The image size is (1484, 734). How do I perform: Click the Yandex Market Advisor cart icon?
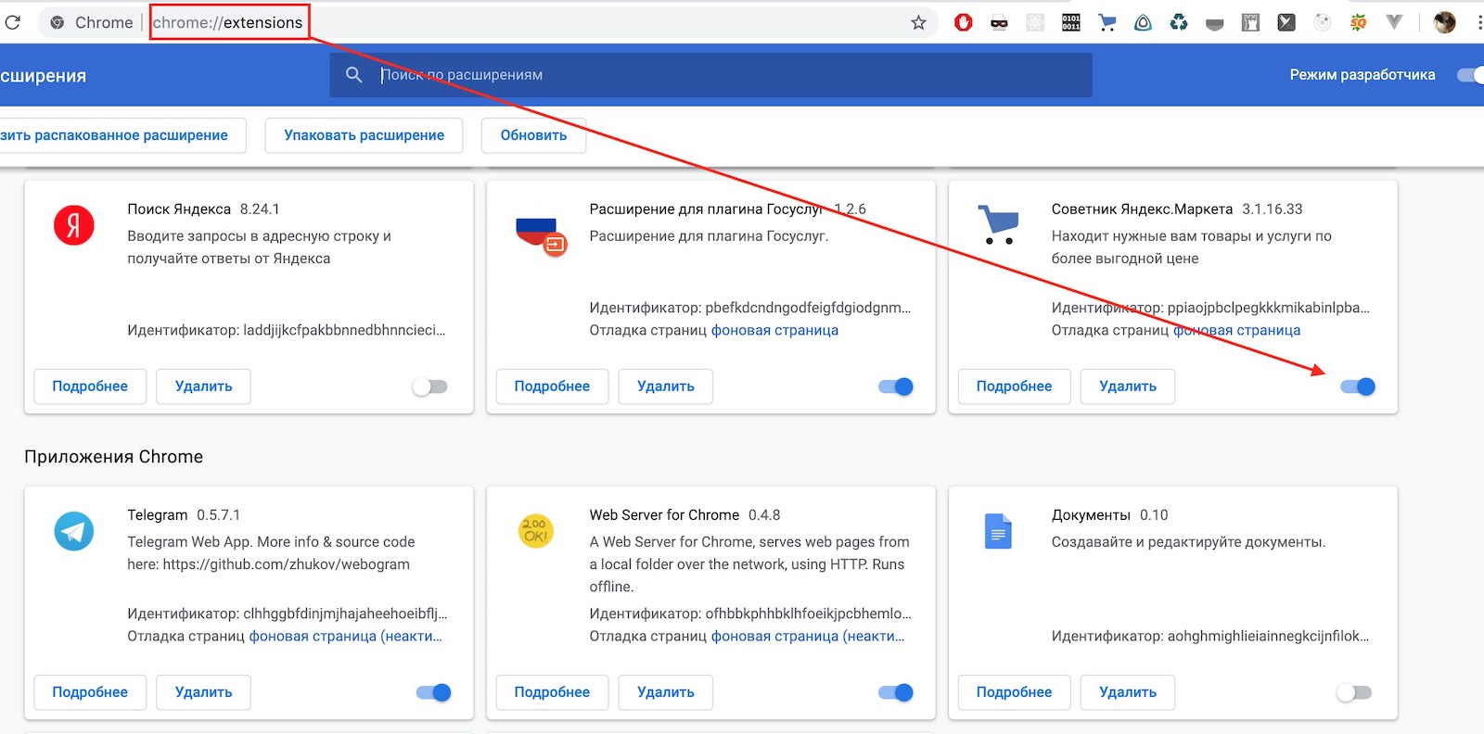(999, 225)
